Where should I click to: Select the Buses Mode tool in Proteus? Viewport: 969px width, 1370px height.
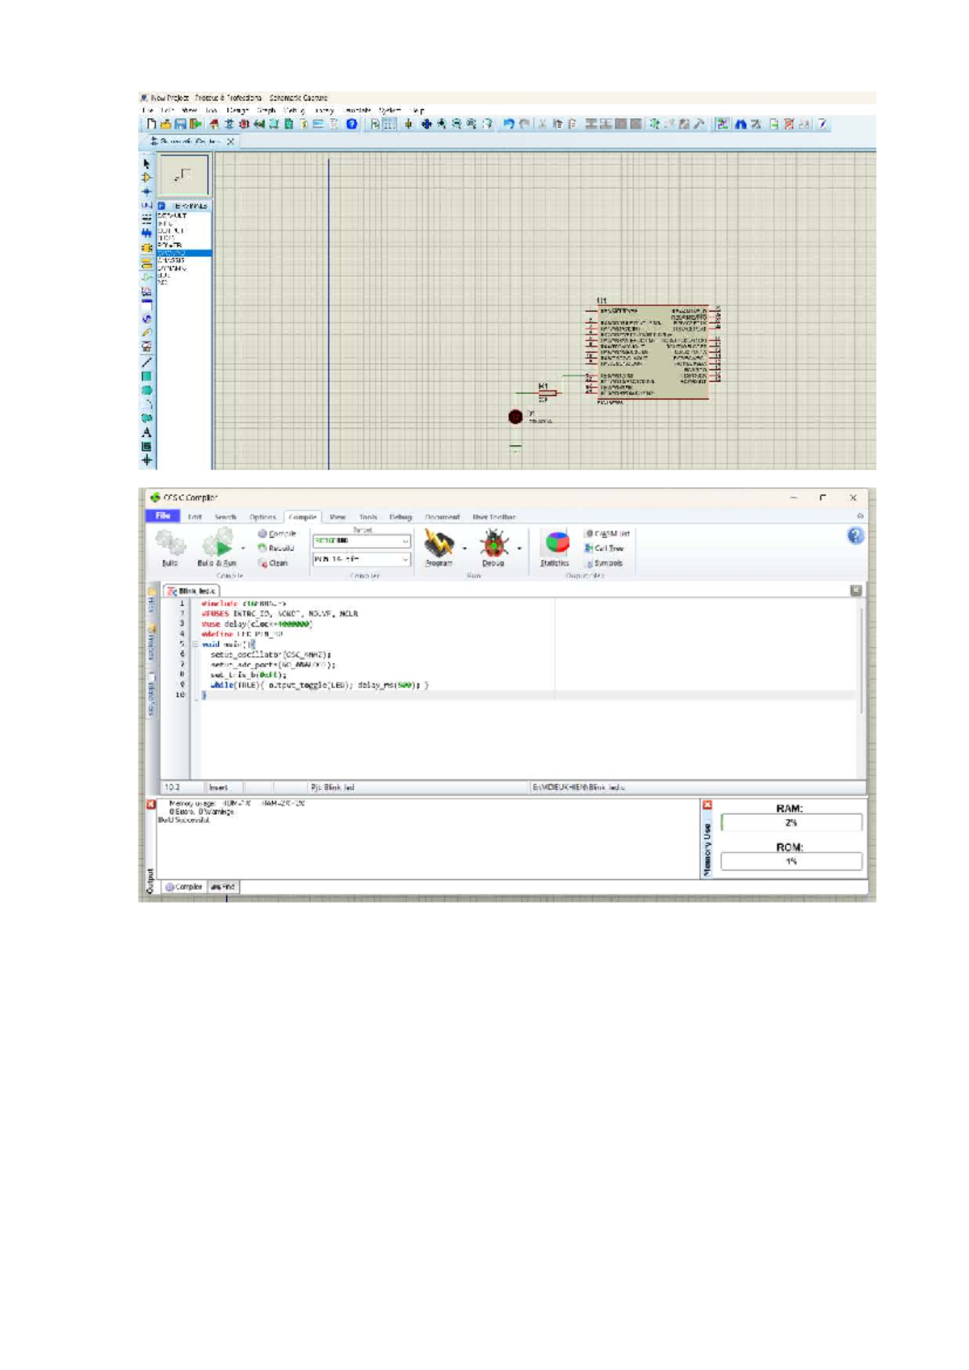click(x=146, y=233)
